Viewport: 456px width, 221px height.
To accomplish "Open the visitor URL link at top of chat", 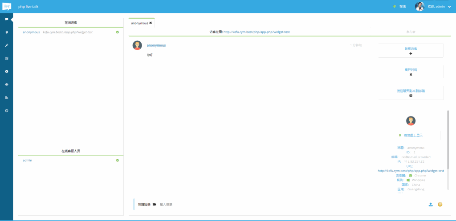I will point(256,32).
